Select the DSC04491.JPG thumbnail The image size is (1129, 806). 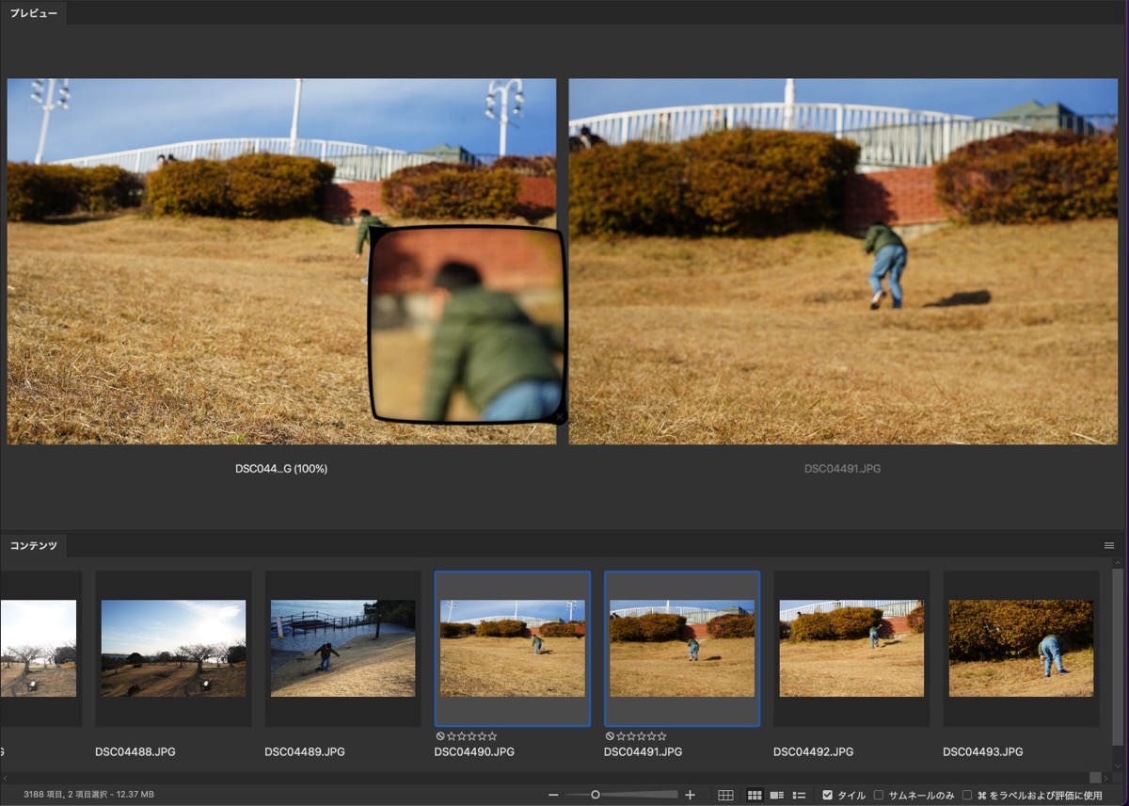click(682, 649)
